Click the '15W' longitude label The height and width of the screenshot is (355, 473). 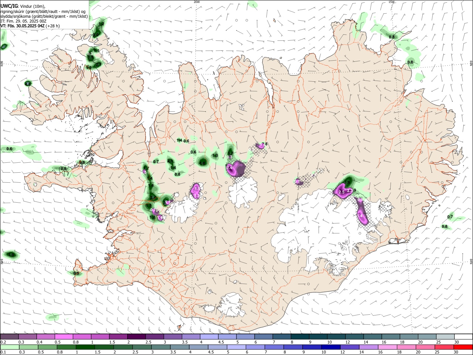click(391, 2)
